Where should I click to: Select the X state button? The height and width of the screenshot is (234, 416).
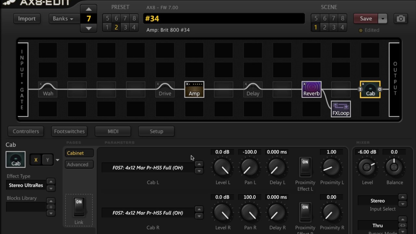coord(36,160)
